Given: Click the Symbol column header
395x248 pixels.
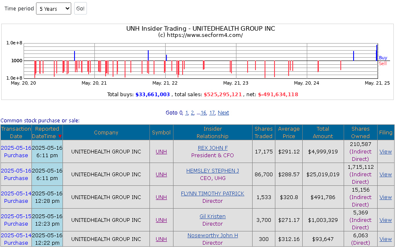Looking at the screenshot, I should pyautogui.click(x=161, y=132).
